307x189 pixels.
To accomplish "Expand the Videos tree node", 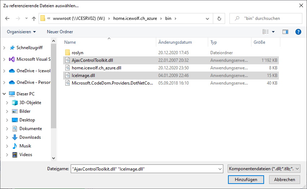I will [7, 155].
